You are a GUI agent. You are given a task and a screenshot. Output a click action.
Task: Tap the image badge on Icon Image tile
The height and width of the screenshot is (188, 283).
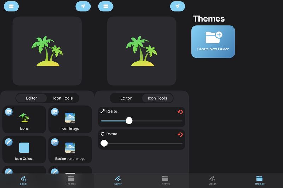[x=55, y=112]
